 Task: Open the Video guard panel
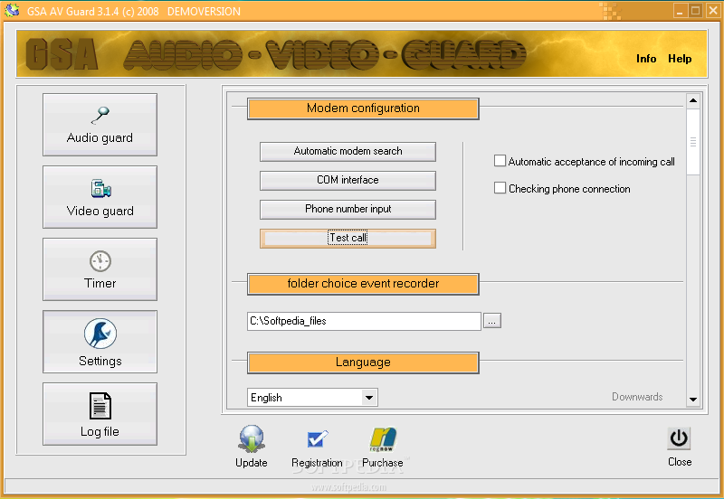click(100, 197)
